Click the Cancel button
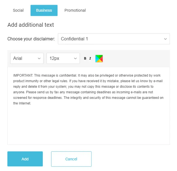This screenshot has height=171, width=177. tap(71, 159)
